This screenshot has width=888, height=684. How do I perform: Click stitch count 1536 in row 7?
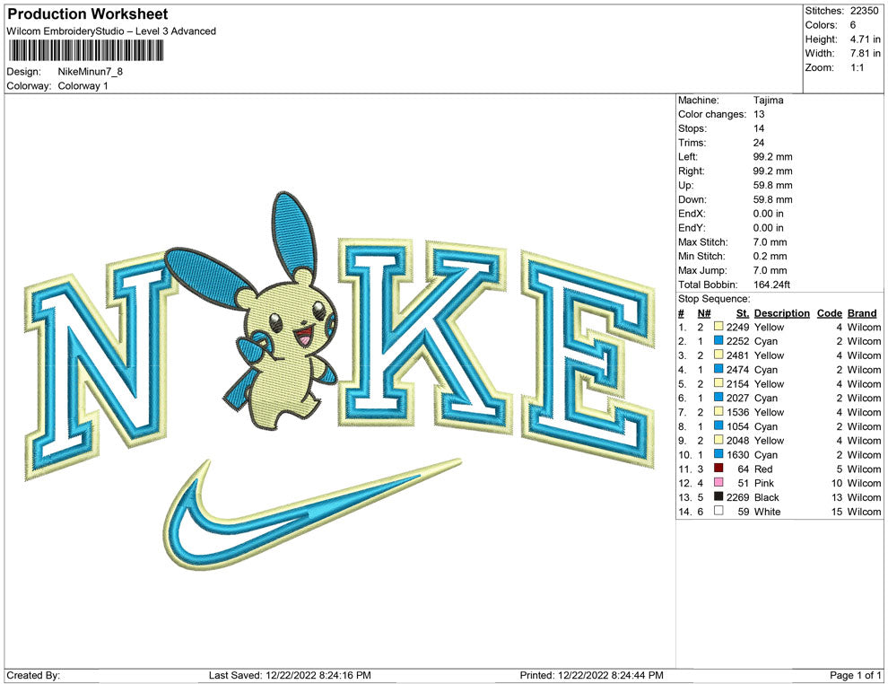[x=738, y=412]
